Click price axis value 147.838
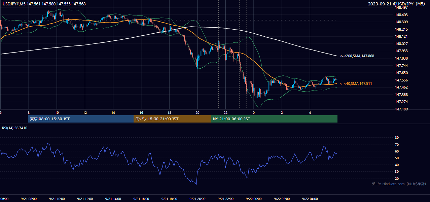This screenshot has height=202, width=430. click(x=401, y=58)
